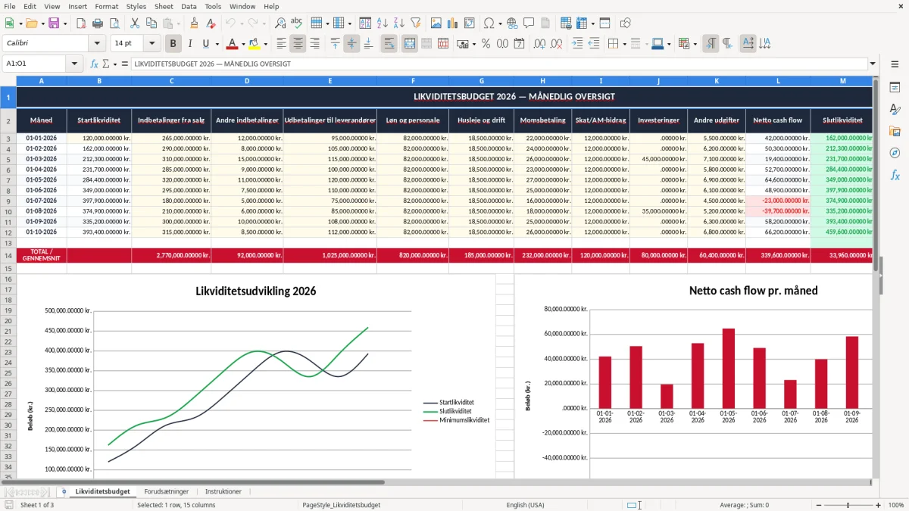Open the sidebar Gallery icon
This screenshot has width=909, height=511.
pos(895,132)
